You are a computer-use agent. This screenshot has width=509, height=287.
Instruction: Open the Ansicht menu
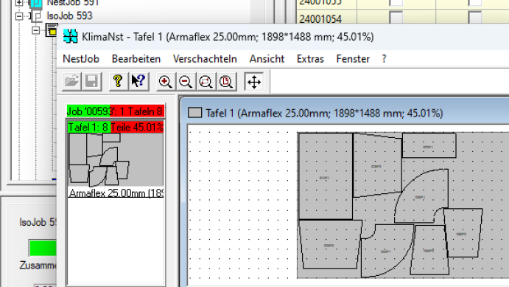[x=267, y=59]
